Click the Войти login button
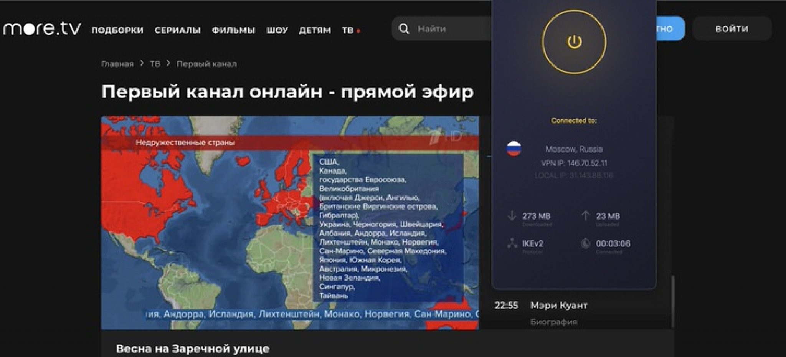Image resolution: width=786 pixels, height=357 pixels. [x=732, y=29]
